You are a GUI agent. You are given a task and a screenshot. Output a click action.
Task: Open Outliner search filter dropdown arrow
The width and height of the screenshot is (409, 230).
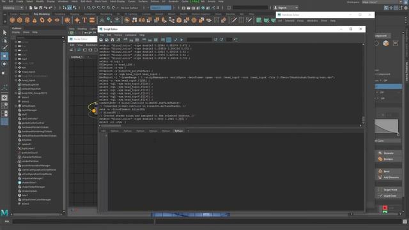[x=63, y=38]
